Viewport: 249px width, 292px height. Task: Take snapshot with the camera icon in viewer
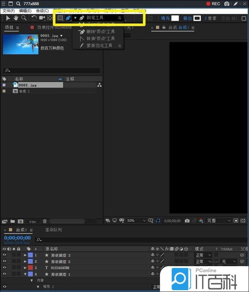(187, 221)
